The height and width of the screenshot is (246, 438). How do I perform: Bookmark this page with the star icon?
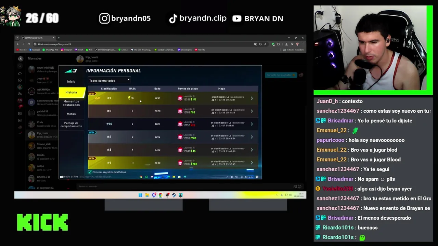(x=265, y=44)
